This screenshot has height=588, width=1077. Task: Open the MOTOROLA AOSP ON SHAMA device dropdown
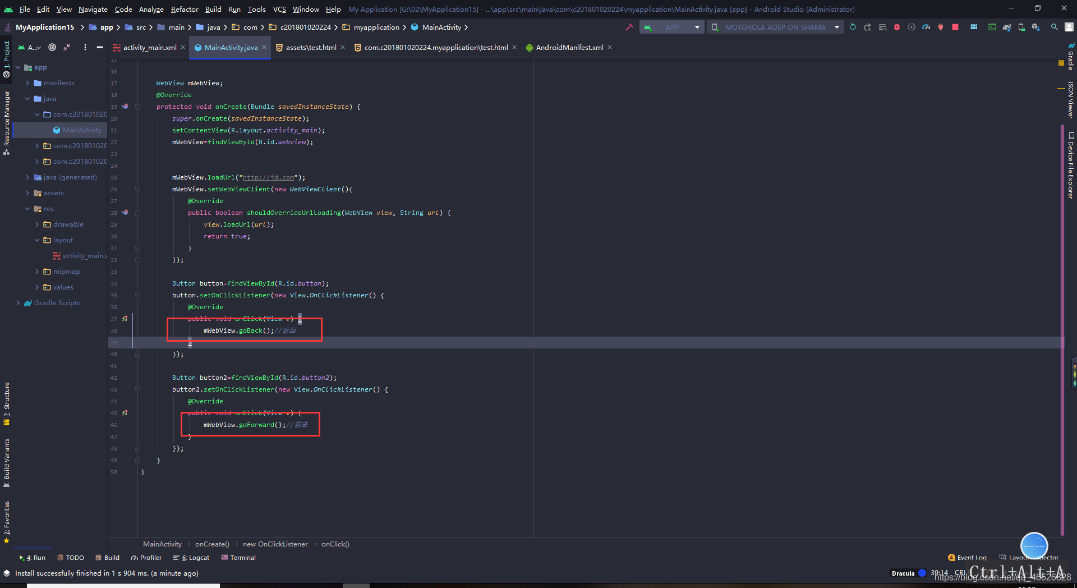775,27
